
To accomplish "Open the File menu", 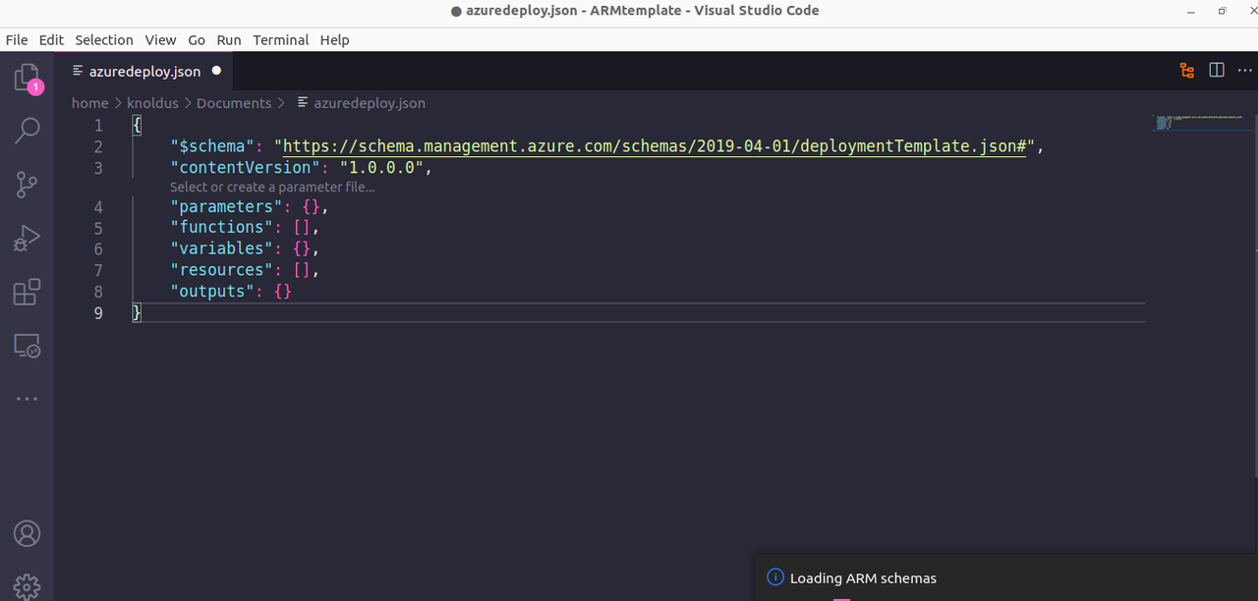I will pyautogui.click(x=17, y=40).
